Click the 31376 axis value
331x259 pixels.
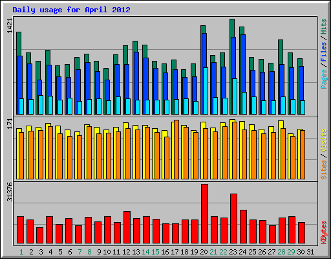pos(10,192)
